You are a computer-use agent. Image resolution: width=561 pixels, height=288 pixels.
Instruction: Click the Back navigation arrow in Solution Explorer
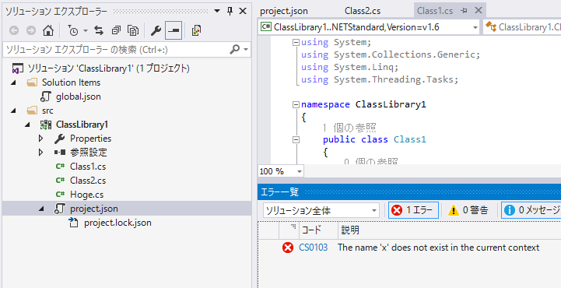tap(14, 31)
